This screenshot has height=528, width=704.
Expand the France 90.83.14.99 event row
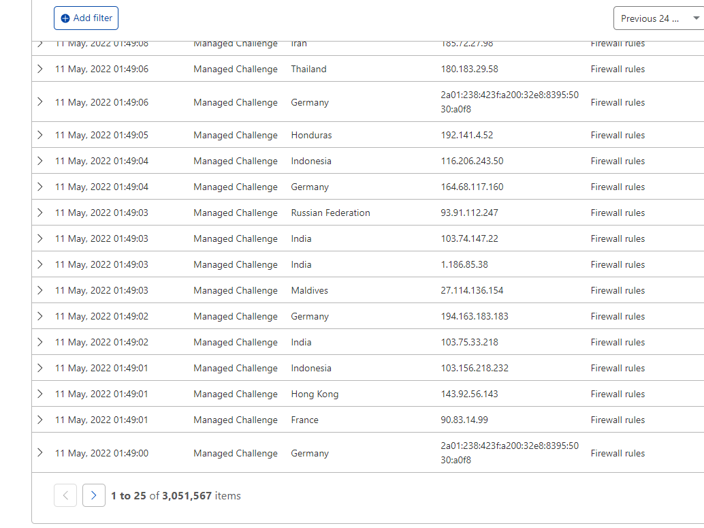(x=40, y=420)
